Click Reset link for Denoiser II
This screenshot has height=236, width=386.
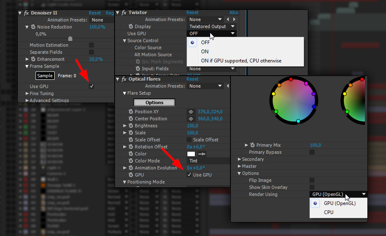(95, 13)
